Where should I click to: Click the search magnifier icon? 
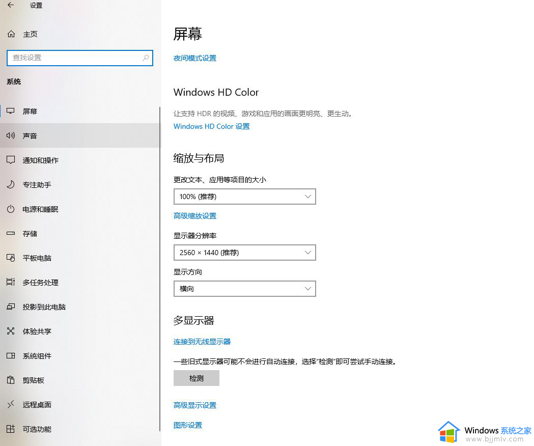click(x=146, y=58)
